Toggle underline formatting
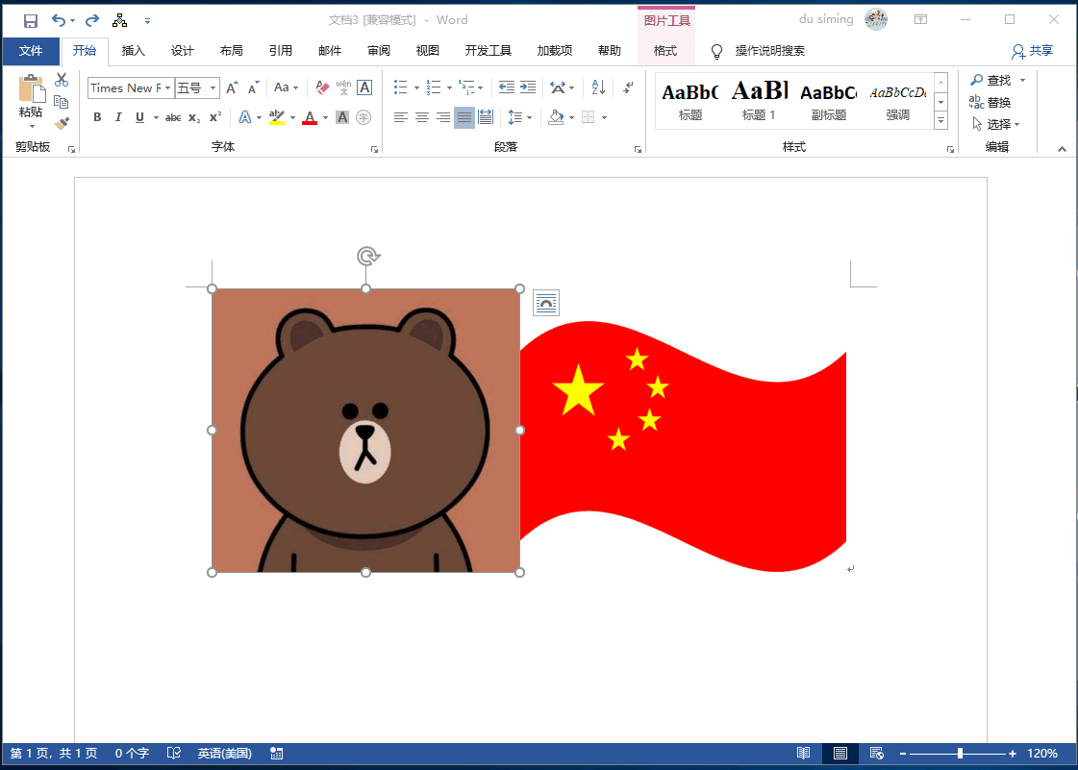The height and width of the screenshot is (770, 1078). coord(139,117)
